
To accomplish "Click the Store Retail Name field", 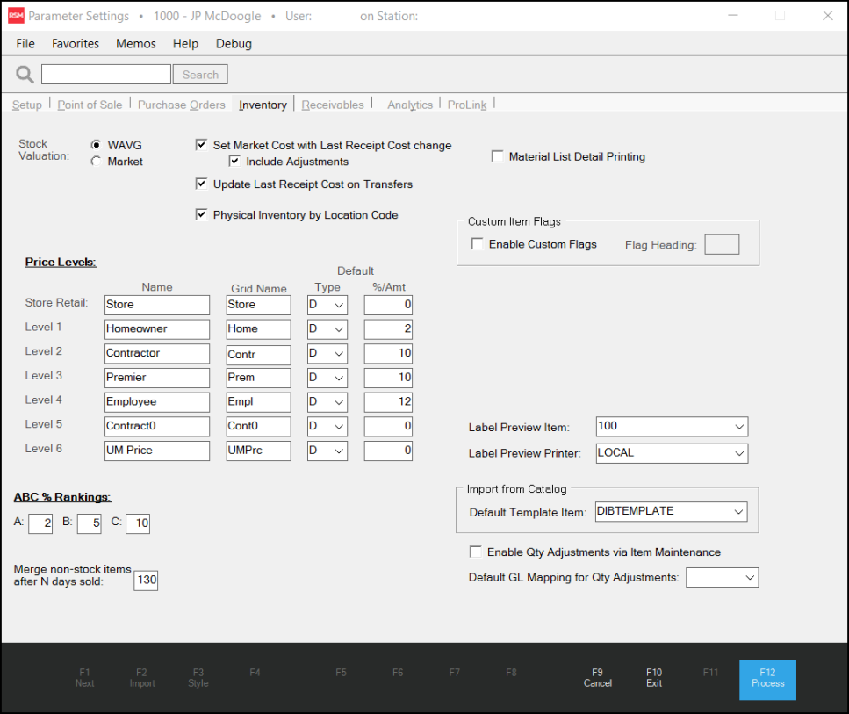I will [157, 305].
